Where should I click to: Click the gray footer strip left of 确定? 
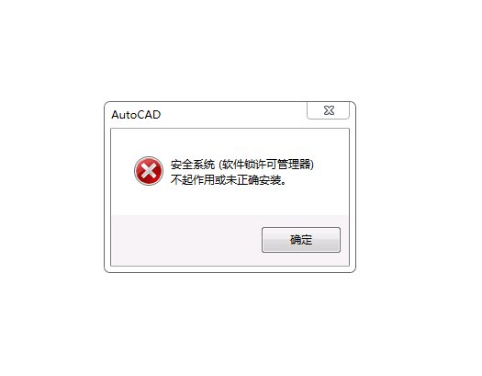186,240
